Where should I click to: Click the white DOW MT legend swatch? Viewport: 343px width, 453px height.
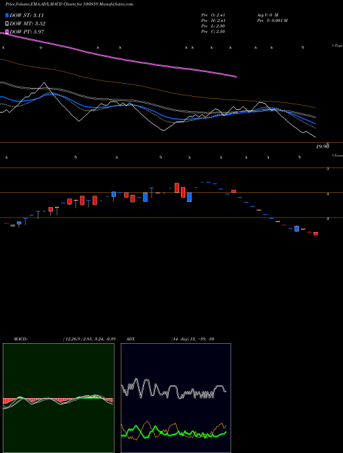[7, 24]
